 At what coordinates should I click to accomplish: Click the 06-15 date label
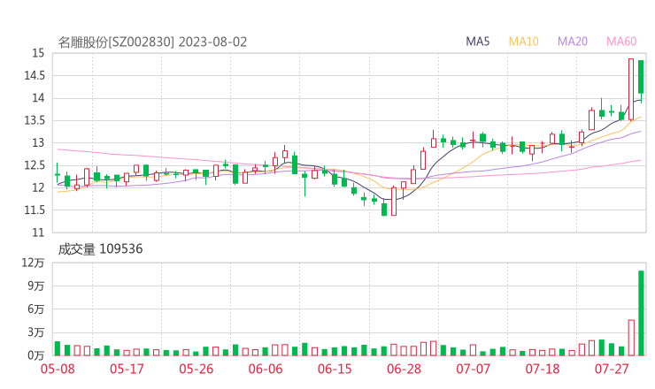pyautogui.click(x=335, y=369)
